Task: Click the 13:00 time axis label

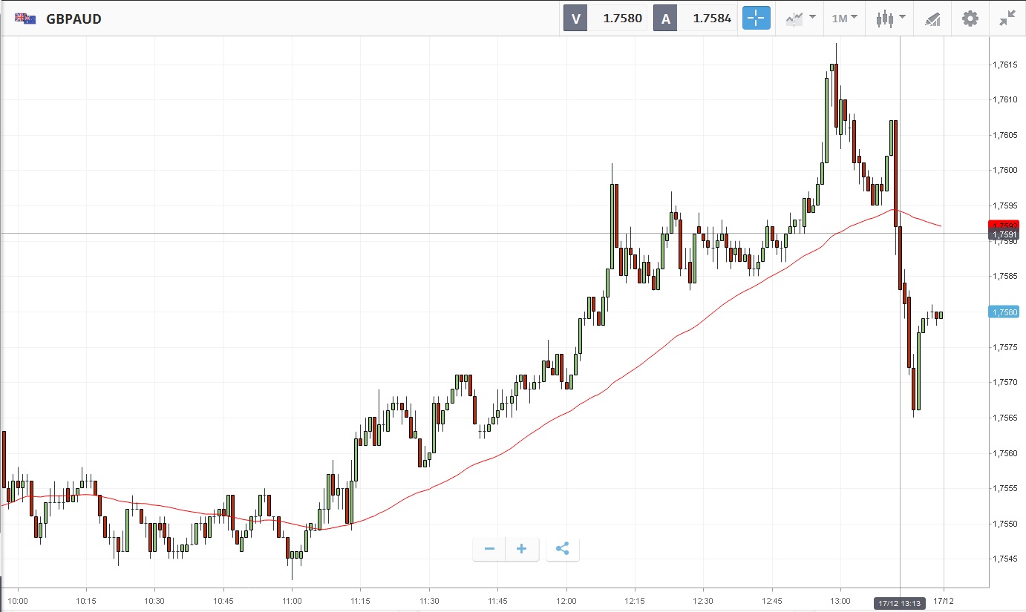Action: pyautogui.click(x=840, y=601)
